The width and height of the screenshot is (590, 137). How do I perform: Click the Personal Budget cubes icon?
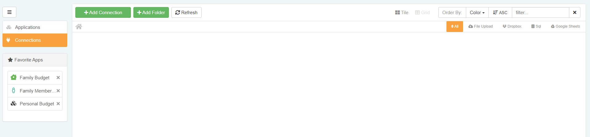[14, 104]
